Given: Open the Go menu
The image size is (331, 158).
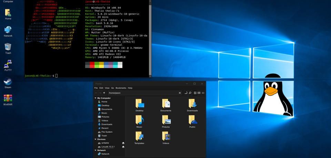Looking at the screenshot, I should coord(112,88).
